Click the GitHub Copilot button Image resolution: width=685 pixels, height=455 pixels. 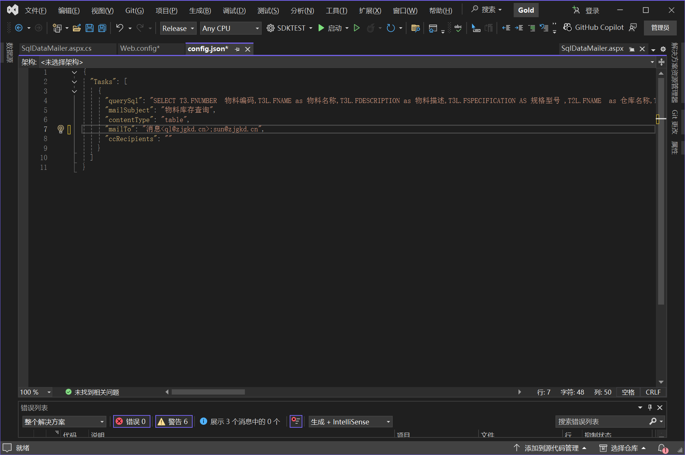594,28
